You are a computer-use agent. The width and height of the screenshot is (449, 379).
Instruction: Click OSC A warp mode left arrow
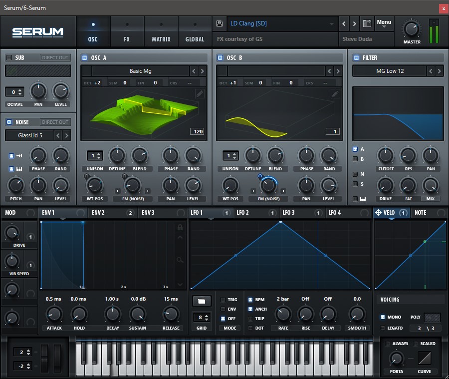(x=118, y=191)
